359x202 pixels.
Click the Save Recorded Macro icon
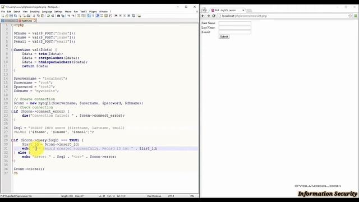pyautogui.click(x=134, y=16)
